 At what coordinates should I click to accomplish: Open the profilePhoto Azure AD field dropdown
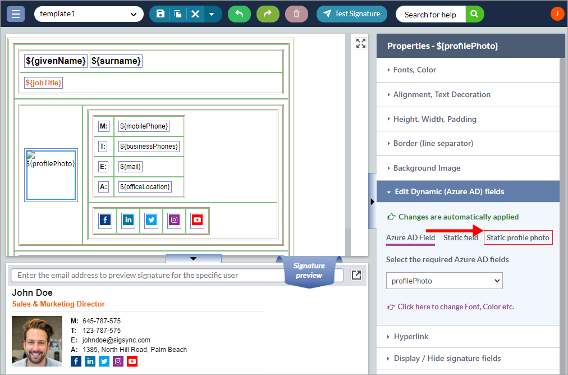click(444, 281)
